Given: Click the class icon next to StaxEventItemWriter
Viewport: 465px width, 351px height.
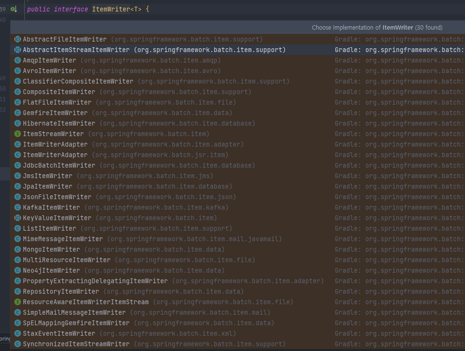Looking at the screenshot, I should tap(18, 333).
